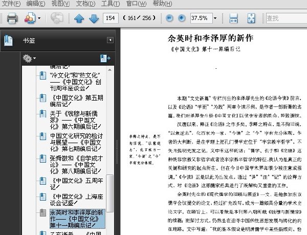The width and height of the screenshot is (307, 235).
Task: Open the 工具(T) menu
Action: tap(111, 4)
